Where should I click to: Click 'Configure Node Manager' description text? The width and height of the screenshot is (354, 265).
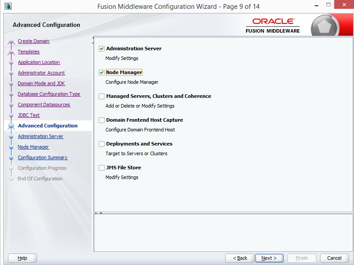point(132,82)
